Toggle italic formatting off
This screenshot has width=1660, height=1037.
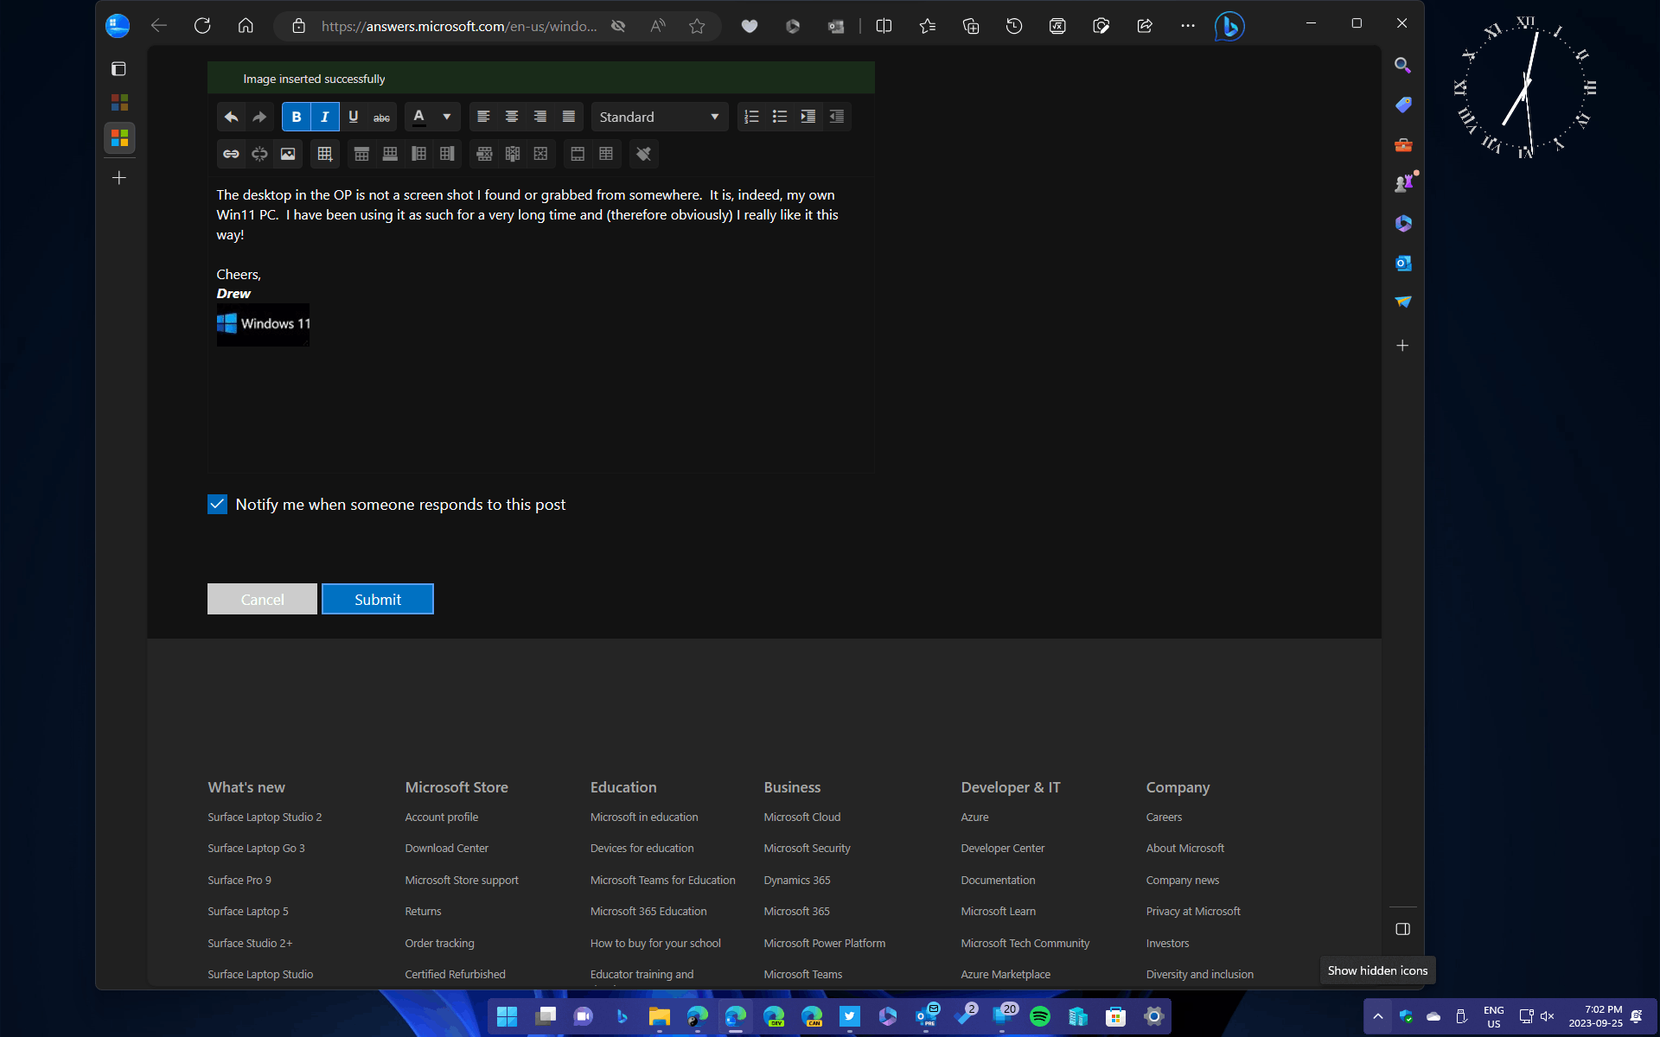pos(324,117)
